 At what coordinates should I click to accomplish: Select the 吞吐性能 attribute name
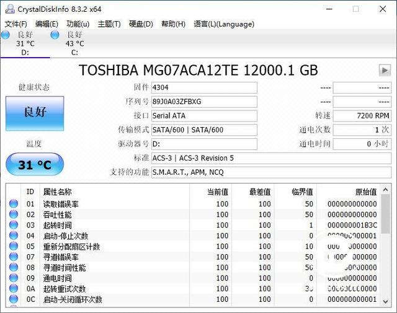point(57,214)
